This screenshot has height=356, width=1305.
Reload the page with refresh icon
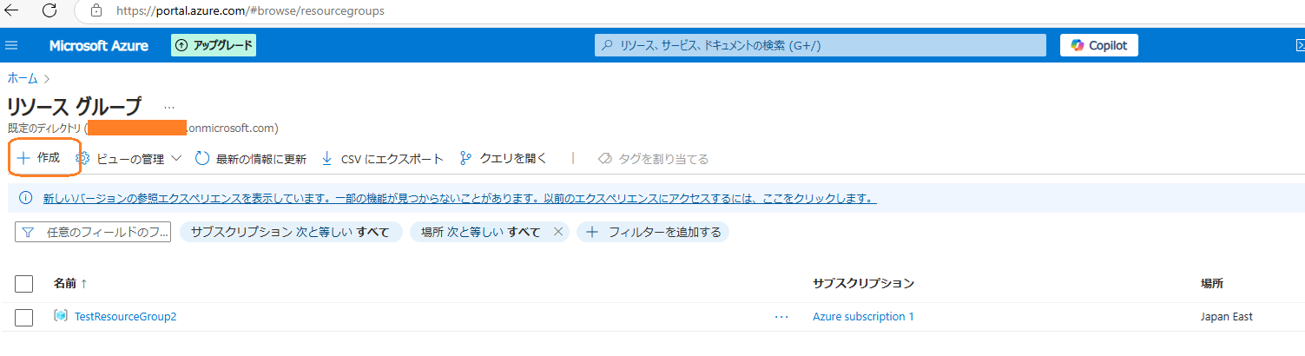coord(49,11)
